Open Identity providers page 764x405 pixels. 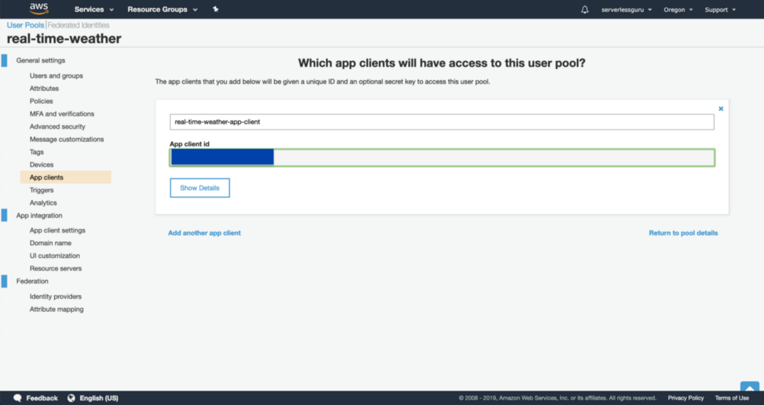coord(55,296)
